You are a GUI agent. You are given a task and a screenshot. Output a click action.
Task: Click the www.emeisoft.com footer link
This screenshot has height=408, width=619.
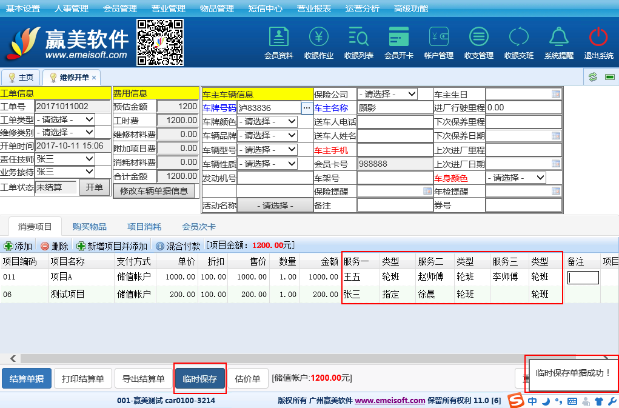(390, 401)
